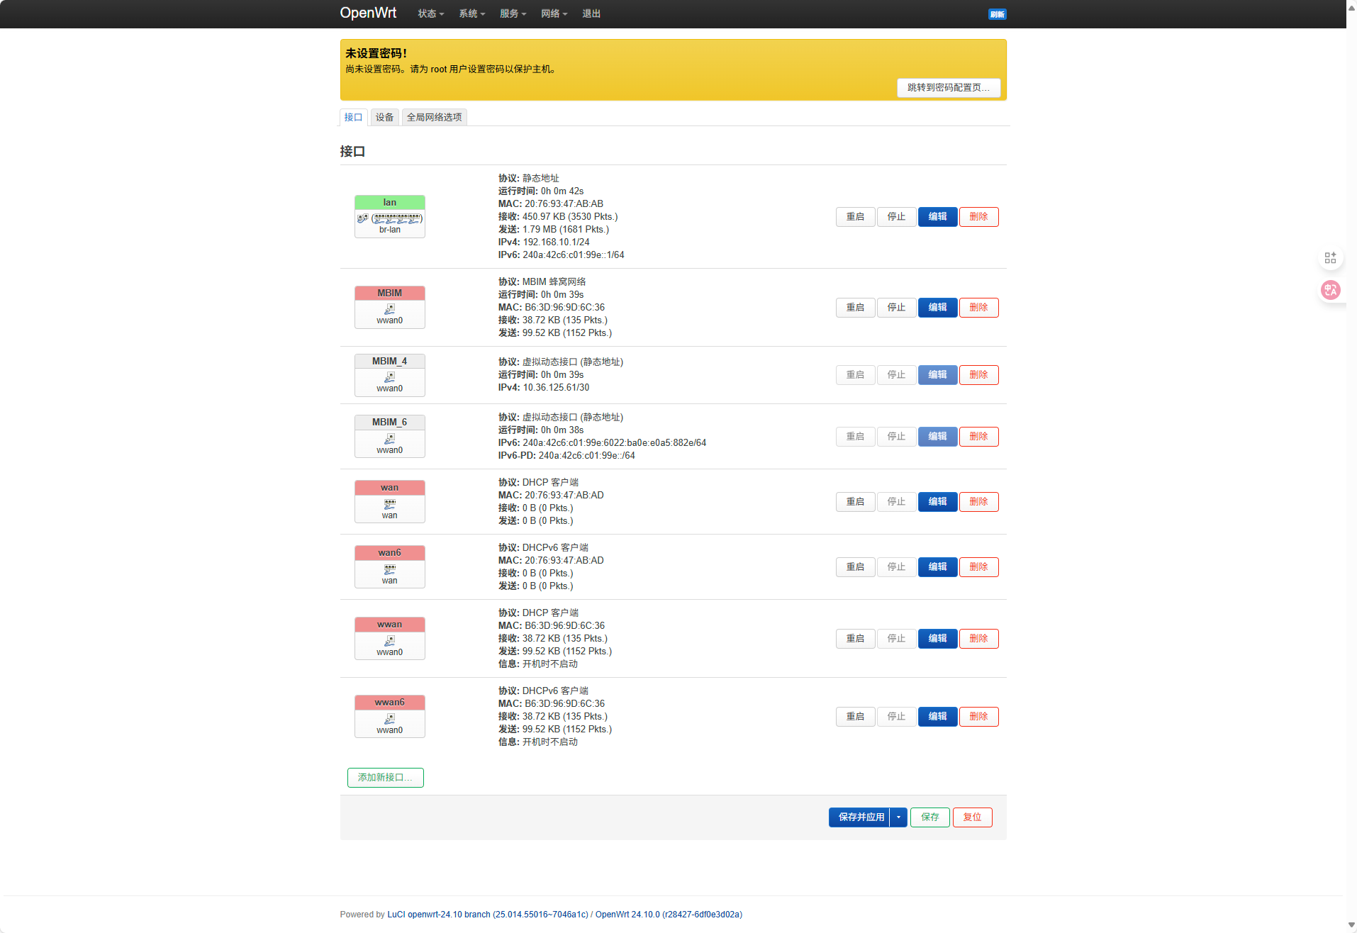Click the MBIM_6 wwan0 device icon
Screen dimensions: 1357x933
point(389,439)
